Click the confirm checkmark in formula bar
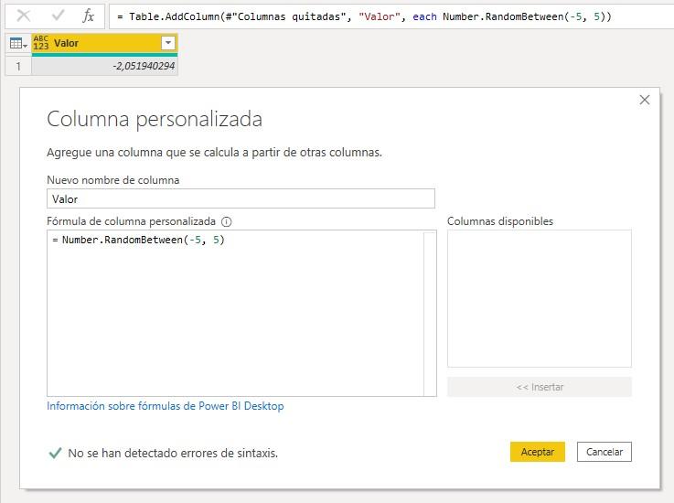 (x=57, y=16)
